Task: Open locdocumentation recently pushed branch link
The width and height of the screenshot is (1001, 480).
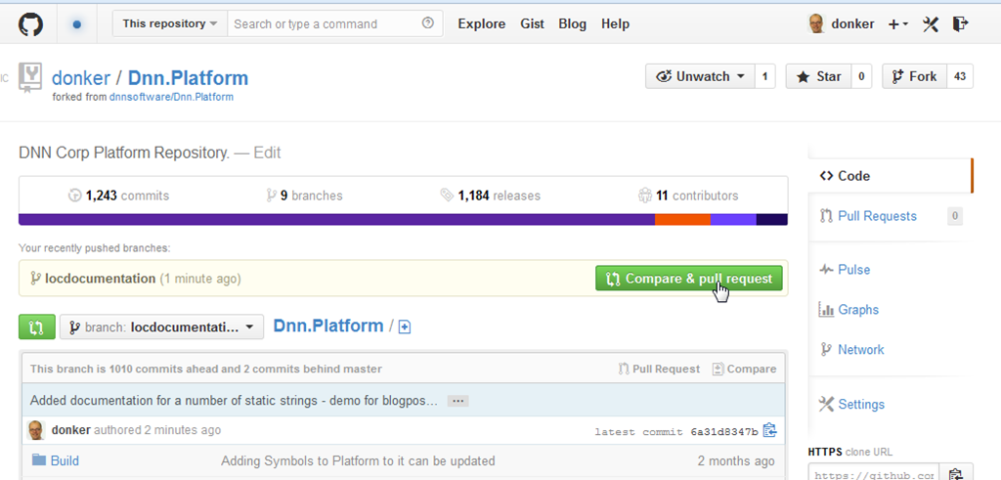Action: (101, 279)
